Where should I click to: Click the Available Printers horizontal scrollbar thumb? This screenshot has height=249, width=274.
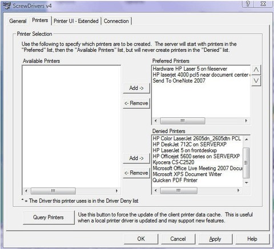click(x=53, y=191)
